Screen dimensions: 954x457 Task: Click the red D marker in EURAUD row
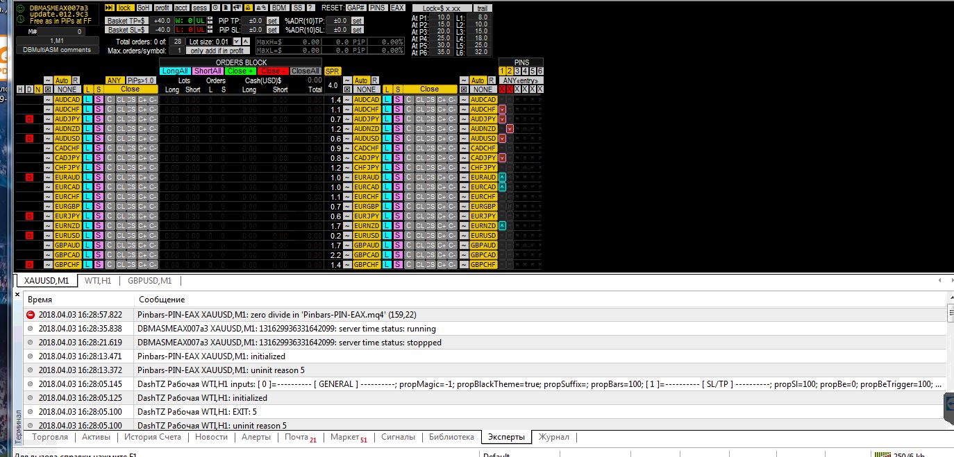(x=29, y=178)
